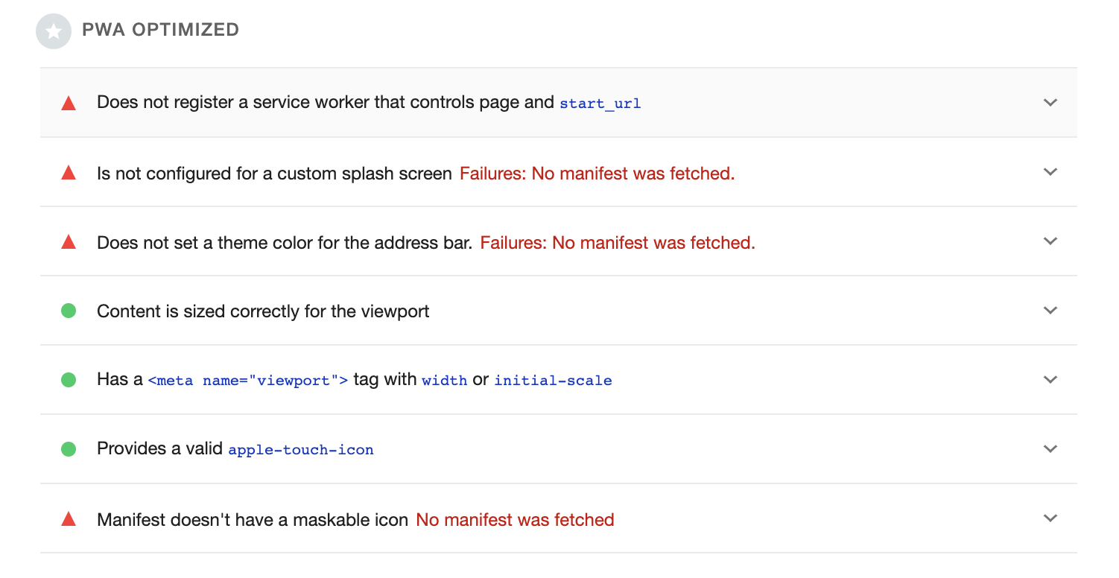Click the width code link
Viewport: 1119px width, 578px height.
coord(445,380)
